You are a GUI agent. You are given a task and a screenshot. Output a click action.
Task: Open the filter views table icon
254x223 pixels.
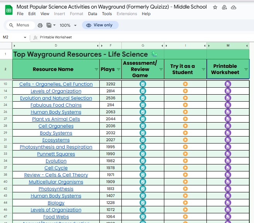[x=49, y=25]
